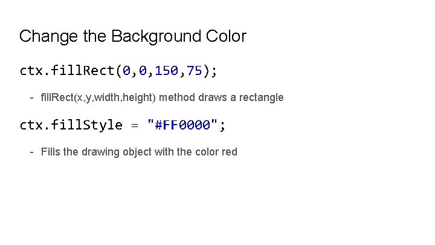
Task: Click the dash before the fillRect description
Action: coord(31,97)
